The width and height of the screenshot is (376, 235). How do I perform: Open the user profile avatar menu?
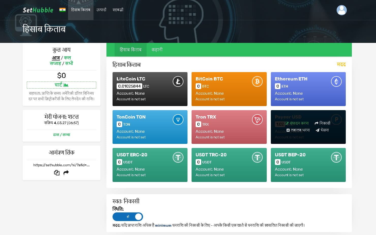(341, 10)
